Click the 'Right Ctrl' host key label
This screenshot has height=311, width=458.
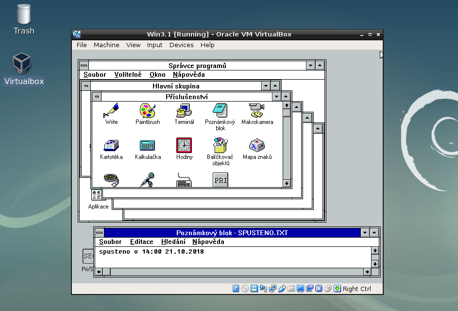point(356,289)
